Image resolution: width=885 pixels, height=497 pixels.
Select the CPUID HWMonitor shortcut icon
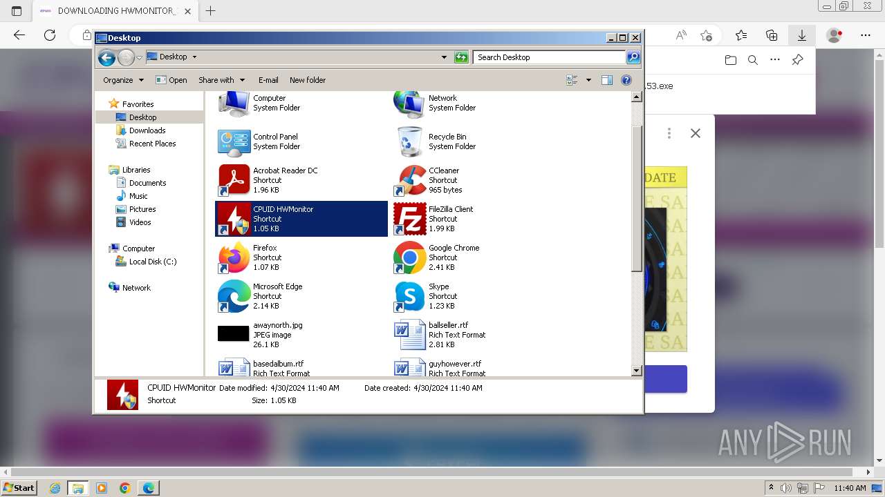(234, 219)
